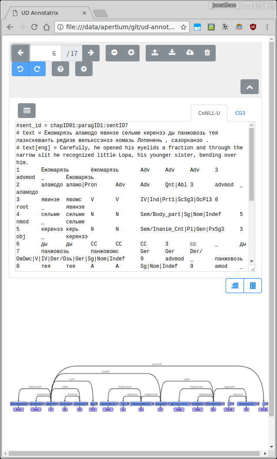Click the uBlock Origin extension icon
Viewport: 277px width, 459px height.
(253, 27)
